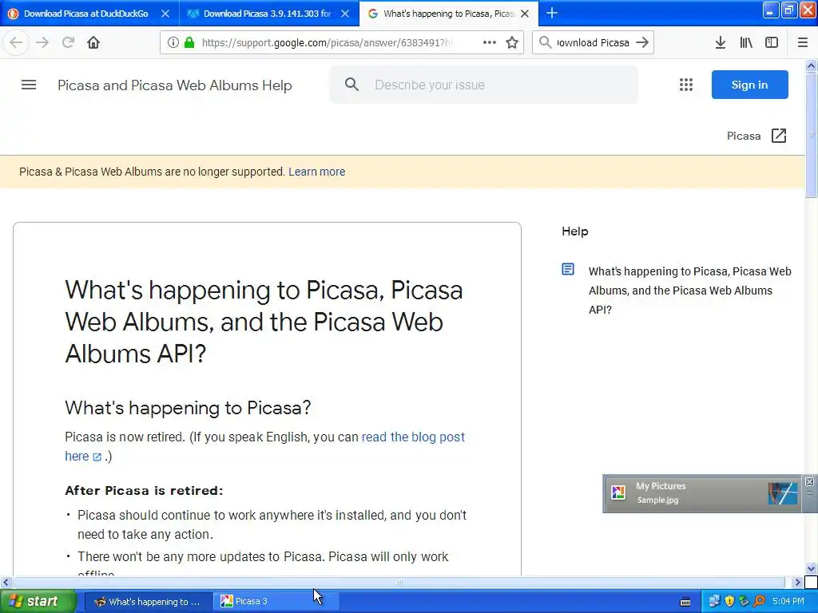Screen dimensions: 818x613
Task: Run the search with the arrow button
Action: tap(643, 43)
